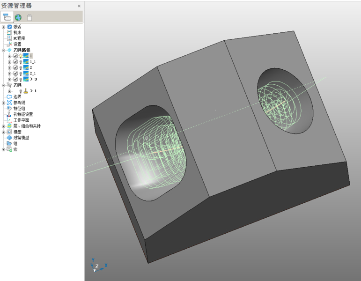Screen dimensions: 361x281
Task: Select the NC程序 item
Action: [x=19, y=38]
